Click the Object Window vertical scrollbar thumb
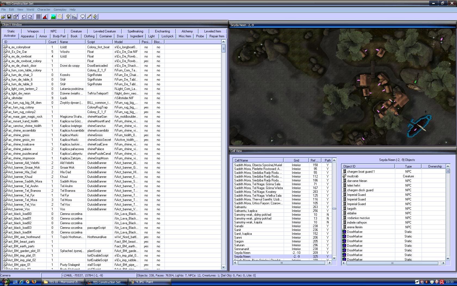Viewport: 457px width, 286px height. [224, 48]
